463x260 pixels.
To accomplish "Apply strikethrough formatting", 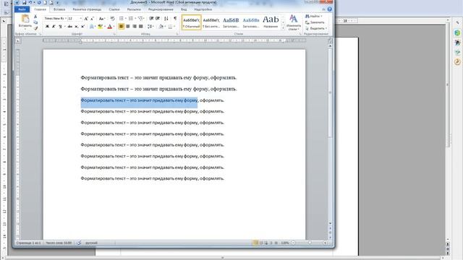I will (70, 27).
